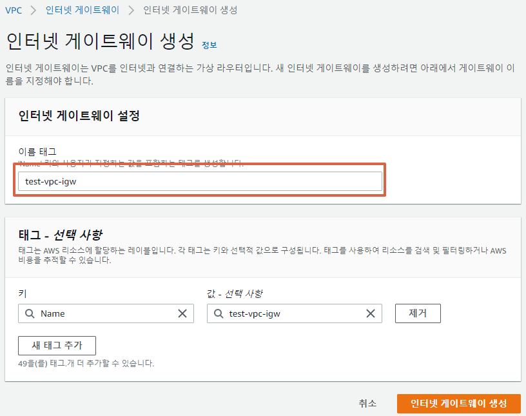Click the current 인터넷 게이트웨이 생성 breadcrumb text
The width and height of the screenshot is (526, 416).
tap(190, 10)
